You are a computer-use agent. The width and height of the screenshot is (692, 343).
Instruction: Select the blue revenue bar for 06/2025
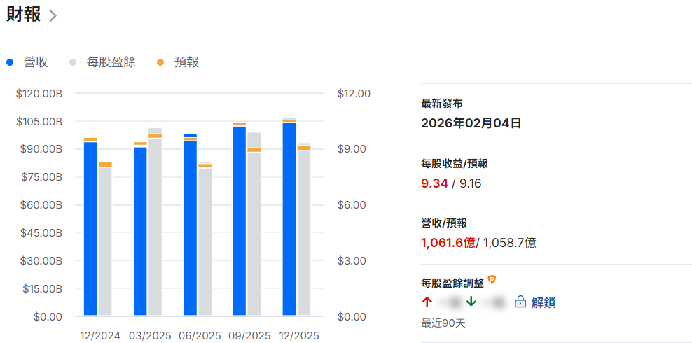[x=191, y=225]
